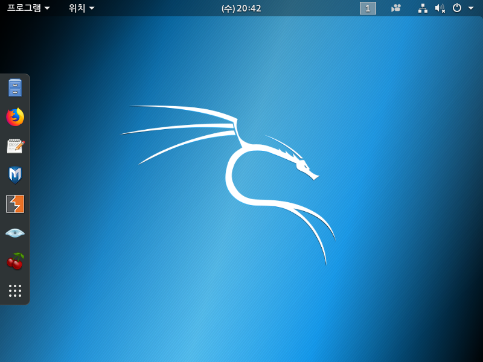Viewport: 483px width, 362px height.
Task: Launch Metasploit from the dock
Action: pos(15,175)
